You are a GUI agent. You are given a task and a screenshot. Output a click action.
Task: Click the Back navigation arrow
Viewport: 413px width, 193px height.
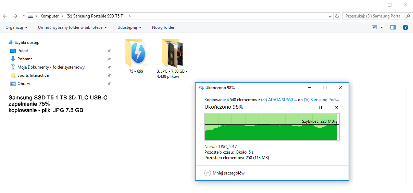(x=5, y=16)
